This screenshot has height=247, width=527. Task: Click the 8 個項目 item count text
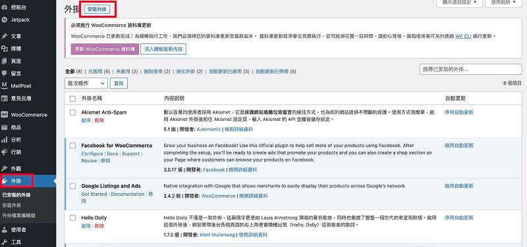513,83
